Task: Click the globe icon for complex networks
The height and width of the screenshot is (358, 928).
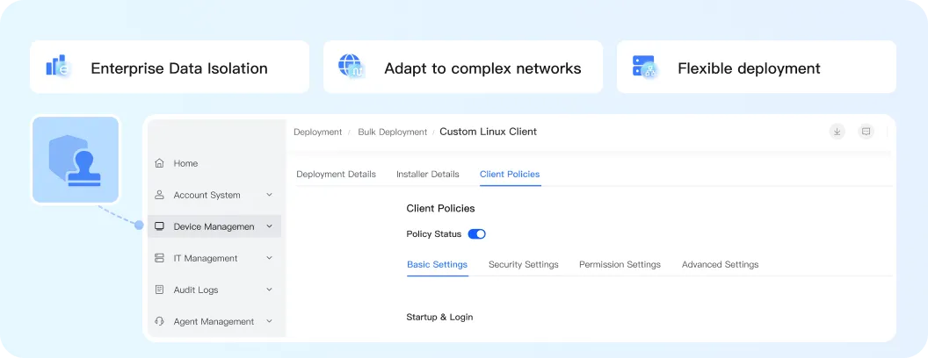Action: click(x=352, y=67)
